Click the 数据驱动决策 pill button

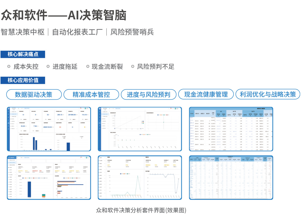(x=34, y=94)
